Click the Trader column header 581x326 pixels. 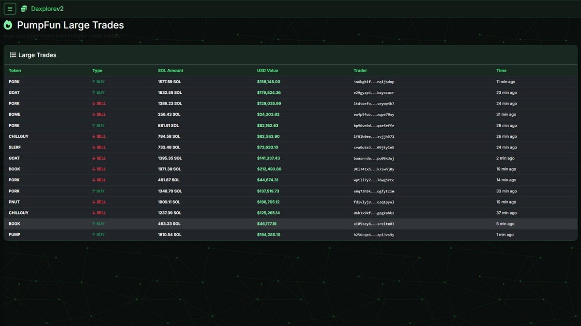click(360, 71)
